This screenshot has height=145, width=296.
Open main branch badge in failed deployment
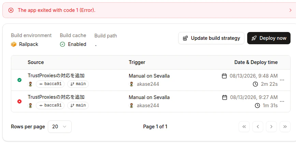(x=78, y=105)
